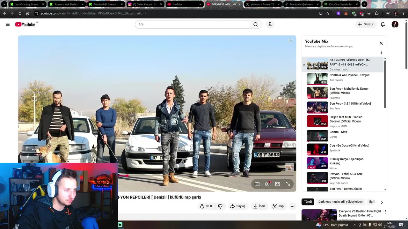Screen dimensions: 408x229
Task: Open a new browser tab
Action: pyautogui.click(x=364, y=4)
